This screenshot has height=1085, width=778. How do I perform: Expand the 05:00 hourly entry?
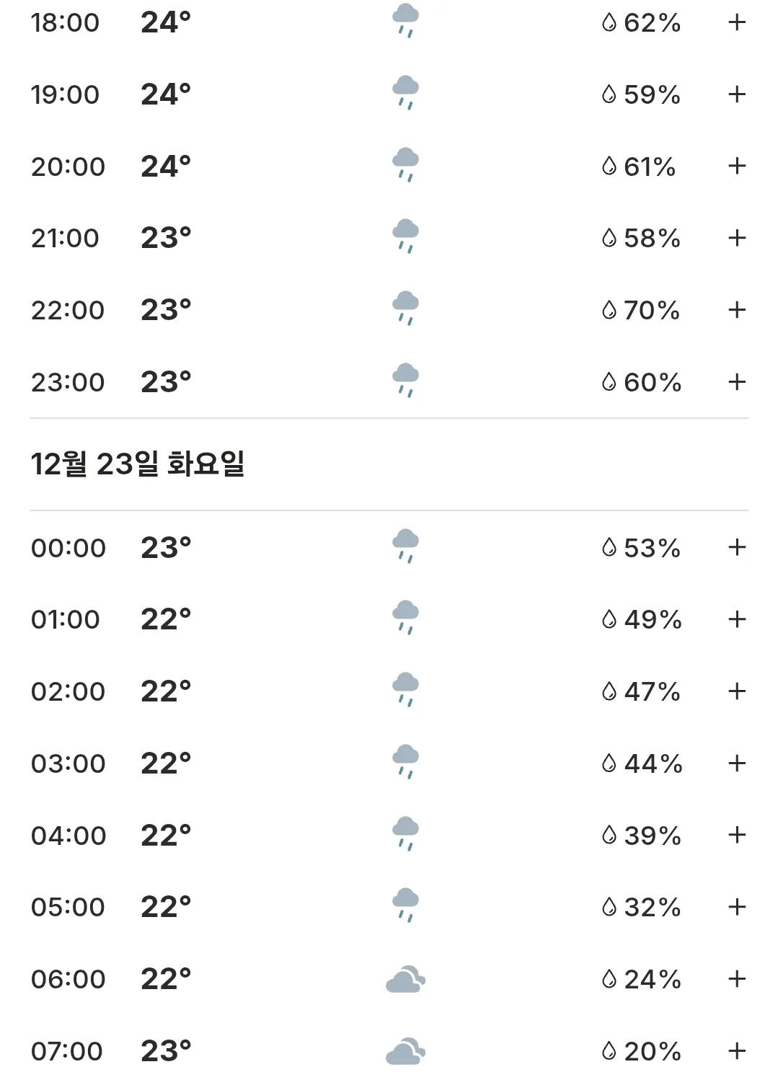[737, 907]
